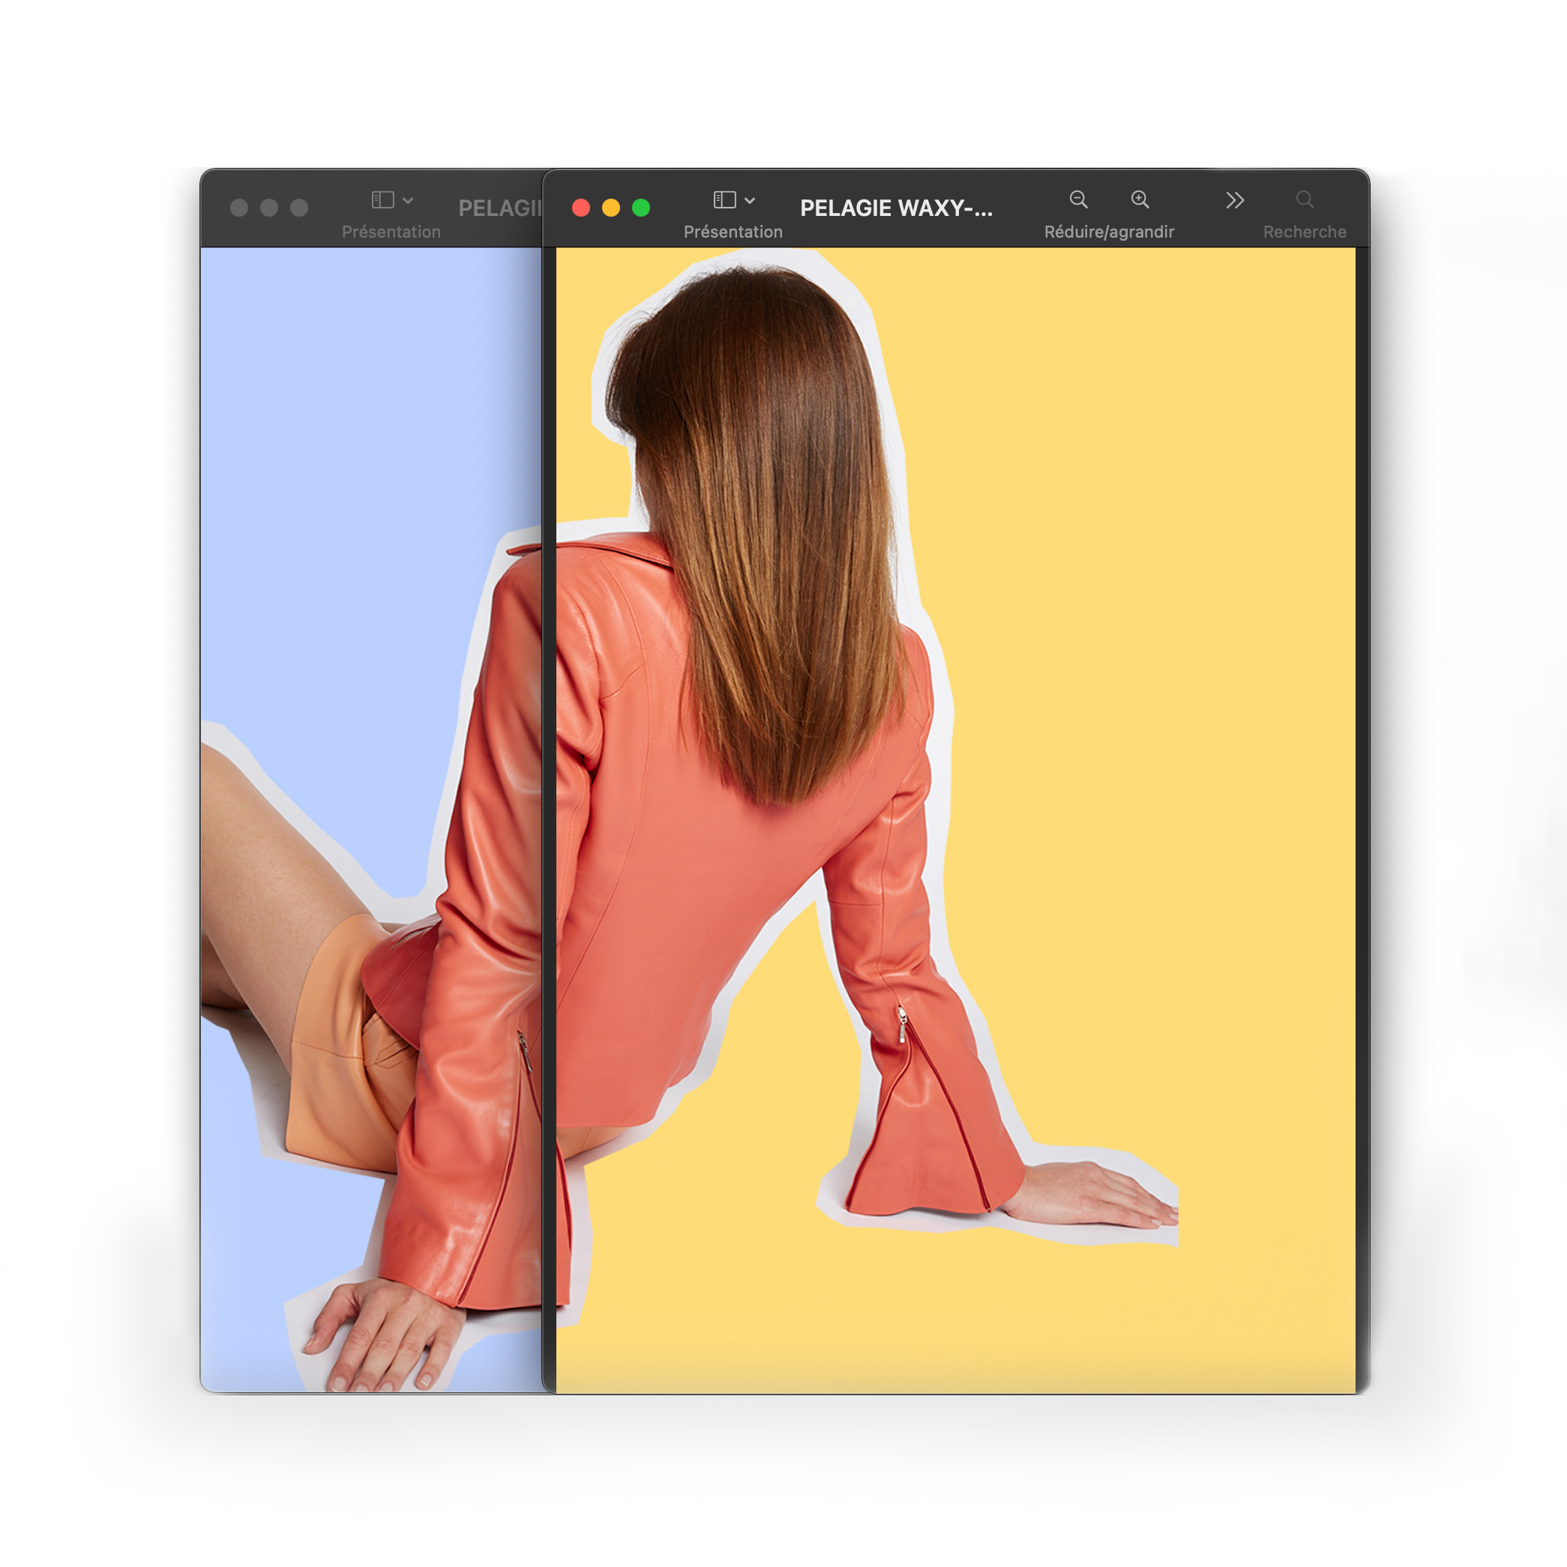Click the zoom in magnifier icon
The height and width of the screenshot is (1567, 1567).
(x=1140, y=199)
